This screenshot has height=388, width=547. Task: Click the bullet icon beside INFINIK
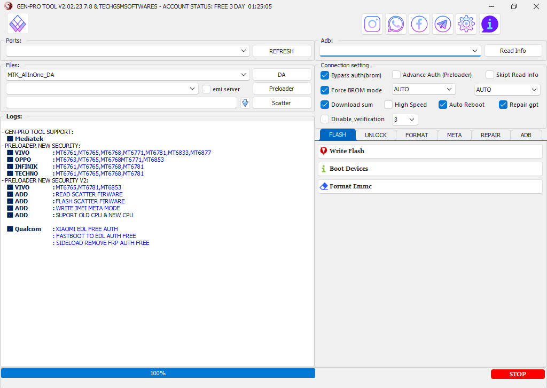10,167
